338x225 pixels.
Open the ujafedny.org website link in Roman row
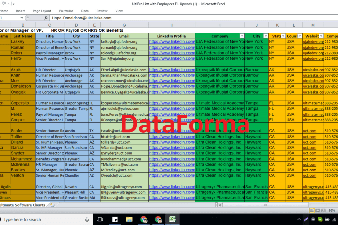coord(313,48)
